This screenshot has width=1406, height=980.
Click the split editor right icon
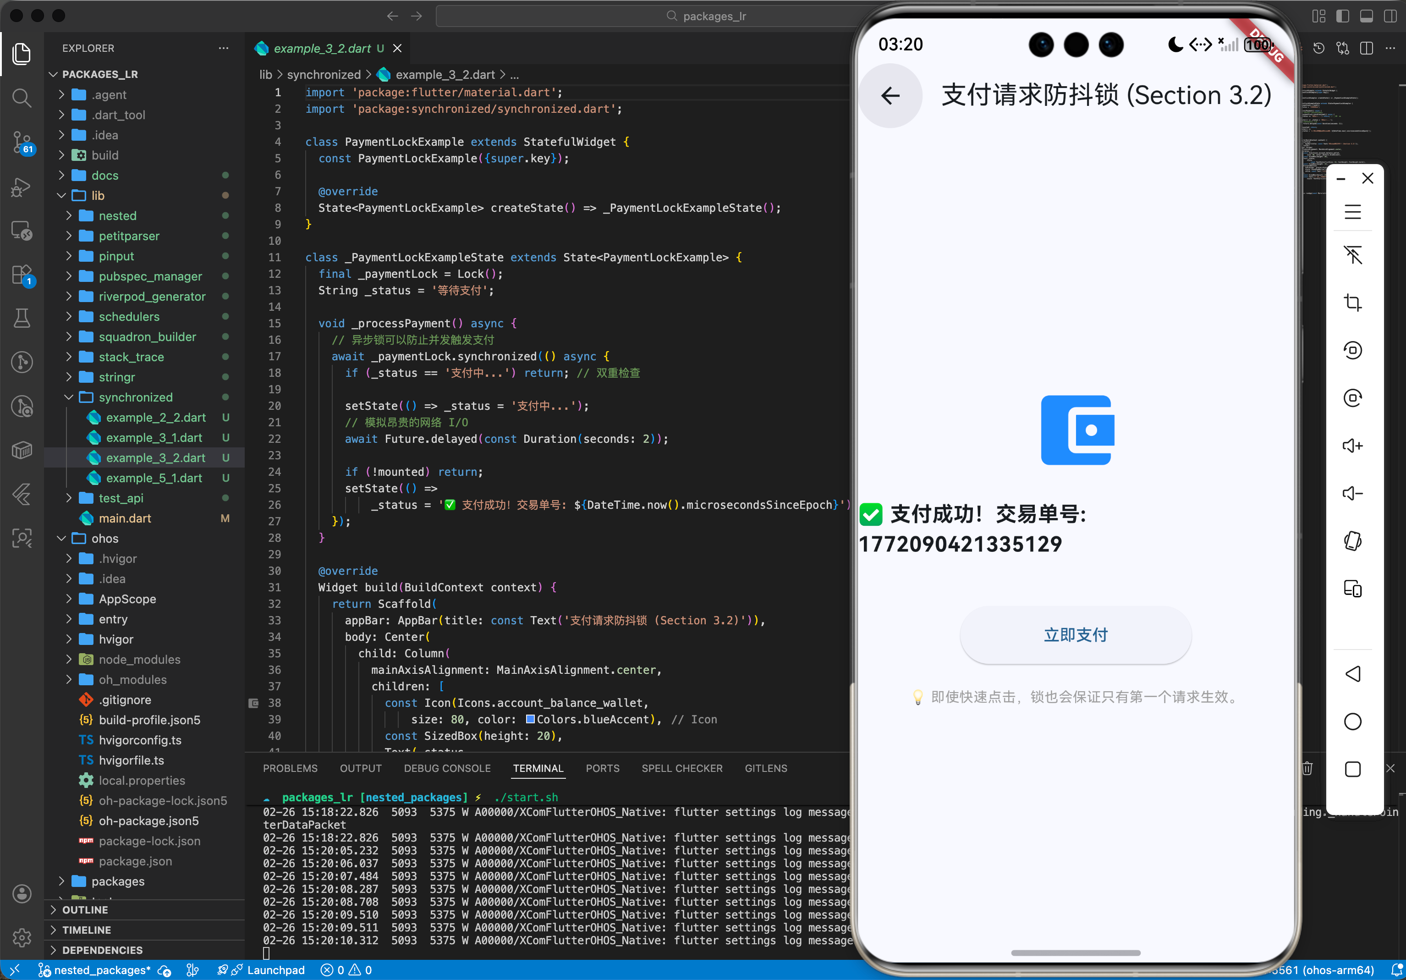[x=1367, y=48]
